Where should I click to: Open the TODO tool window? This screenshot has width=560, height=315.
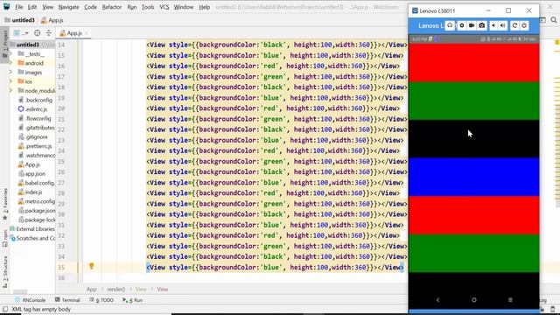point(101,300)
